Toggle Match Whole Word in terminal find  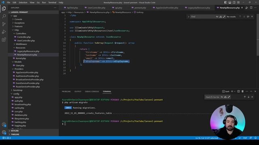pyautogui.click(x=225, y=97)
